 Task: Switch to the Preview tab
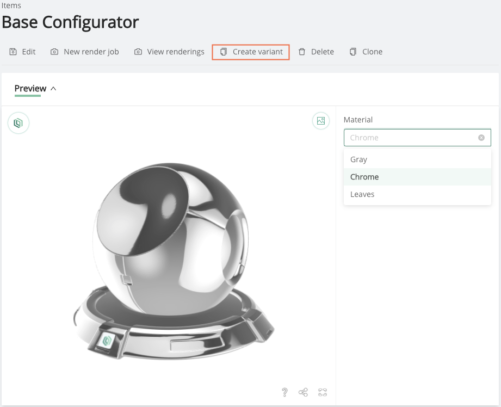coord(30,89)
